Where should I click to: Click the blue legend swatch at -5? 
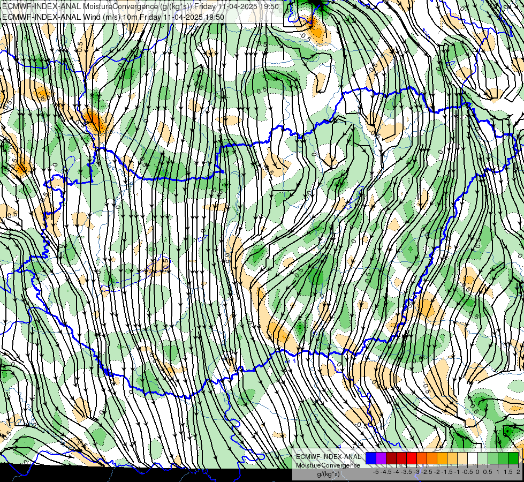tap(371, 458)
